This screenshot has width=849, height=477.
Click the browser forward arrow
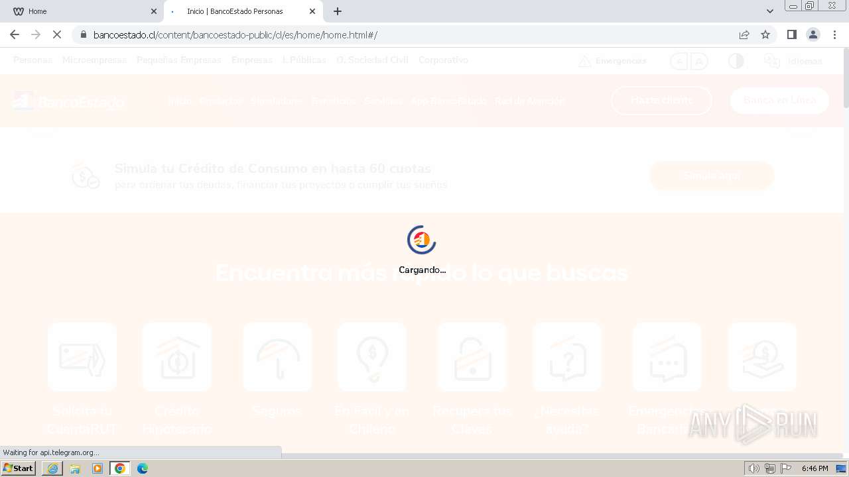point(36,34)
